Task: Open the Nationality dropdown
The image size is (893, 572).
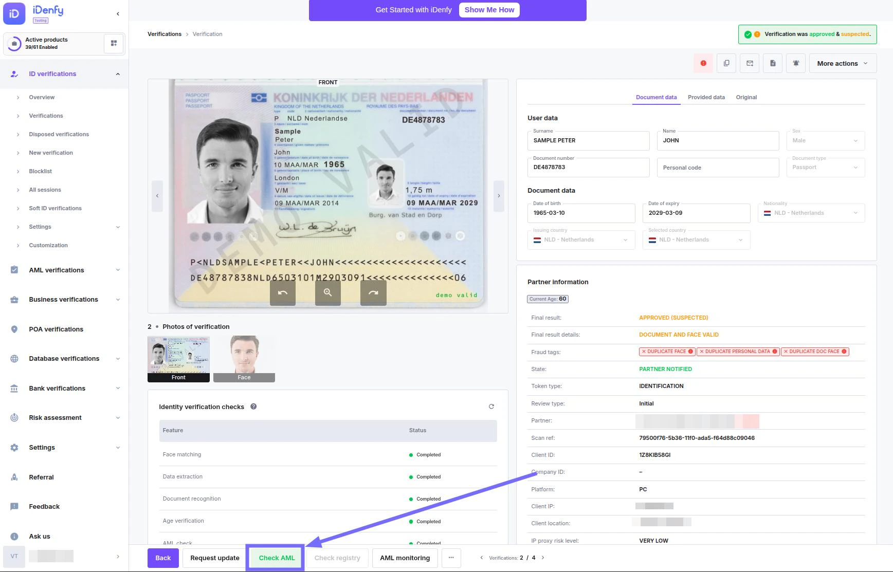Action: (811, 213)
